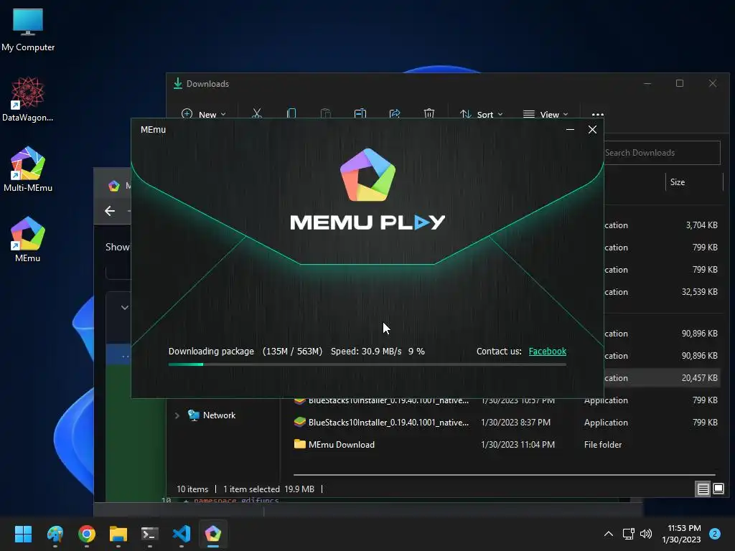Open Visual Studio Code from the taskbar

point(182,534)
